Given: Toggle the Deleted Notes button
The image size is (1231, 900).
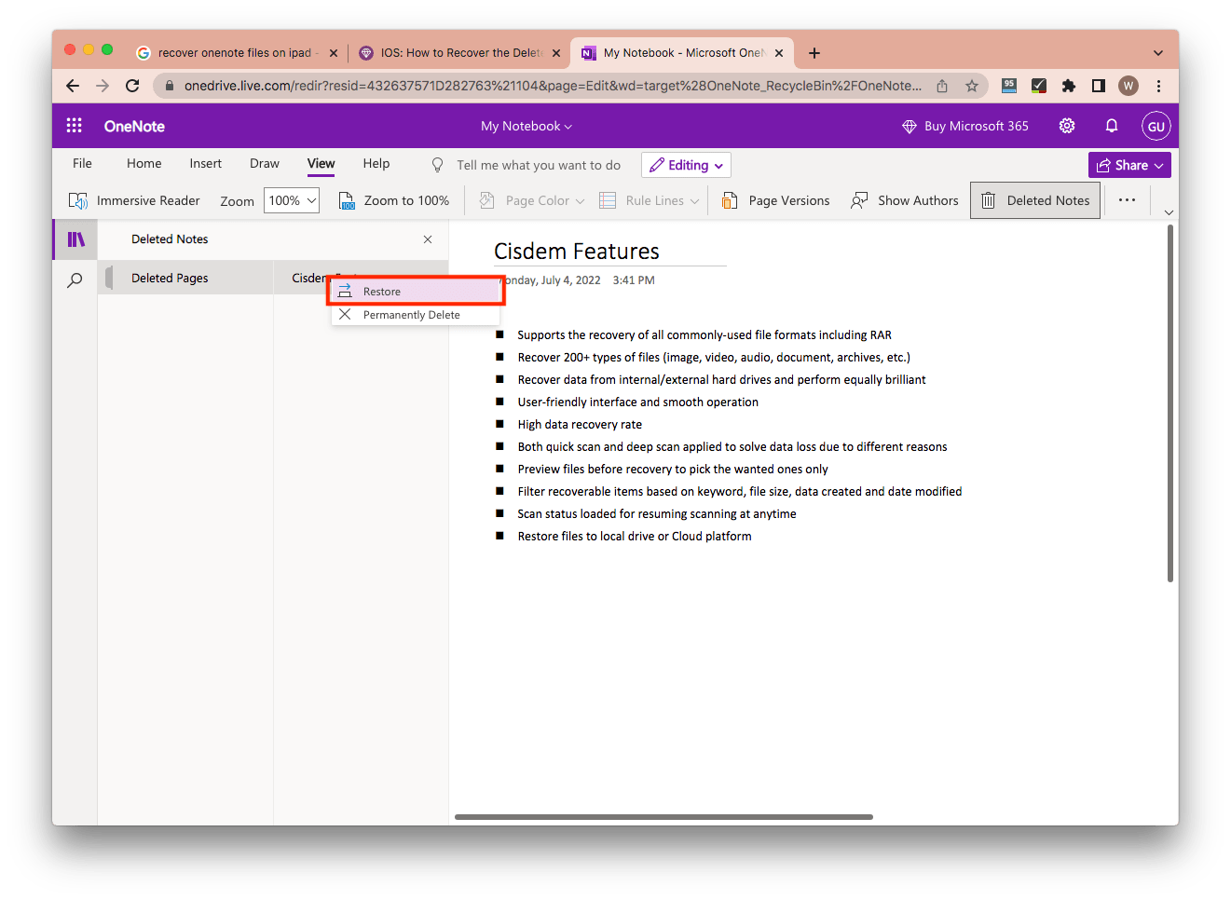Looking at the screenshot, I should (x=1035, y=200).
